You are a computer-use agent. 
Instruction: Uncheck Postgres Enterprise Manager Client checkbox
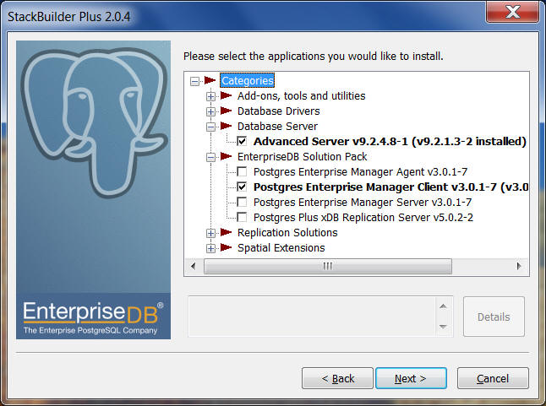tap(242, 187)
